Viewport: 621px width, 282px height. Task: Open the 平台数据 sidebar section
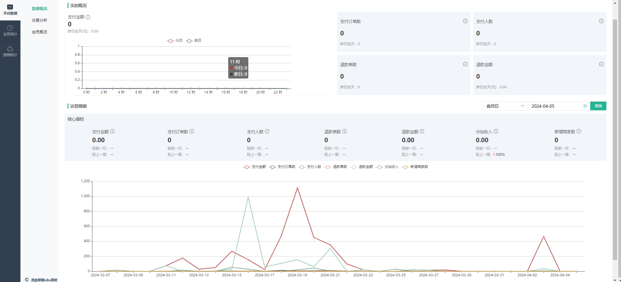pos(10,10)
